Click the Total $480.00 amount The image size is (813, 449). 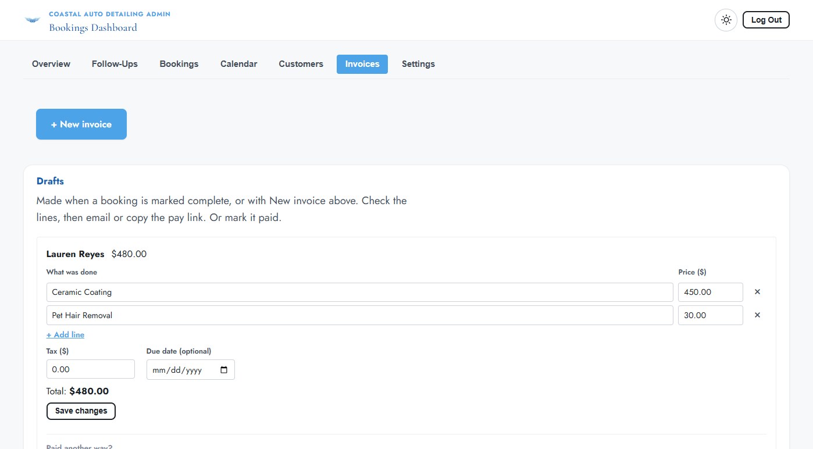click(89, 391)
